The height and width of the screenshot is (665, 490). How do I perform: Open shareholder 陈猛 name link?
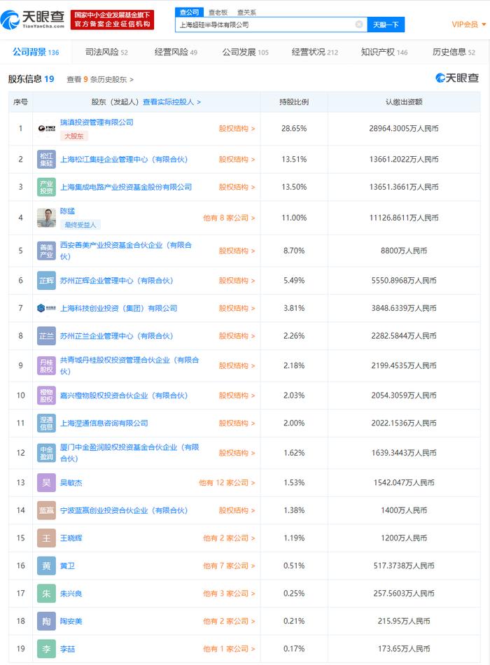coord(67,211)
